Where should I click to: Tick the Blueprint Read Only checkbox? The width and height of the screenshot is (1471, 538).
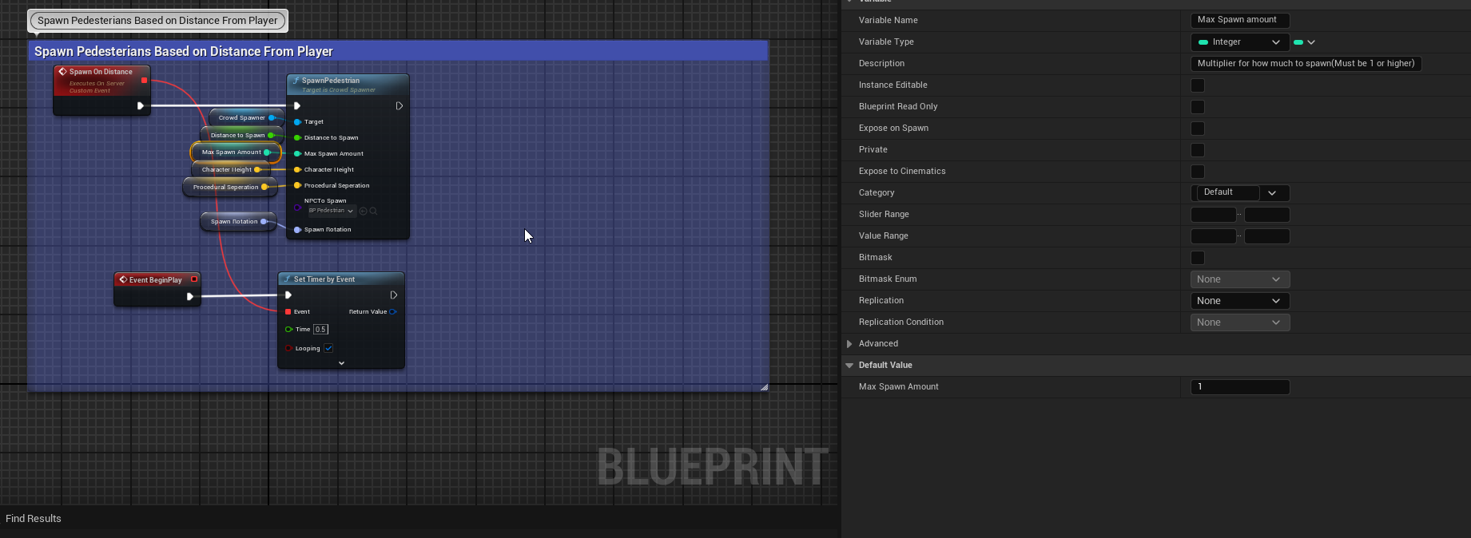[x=1197, y=107]
